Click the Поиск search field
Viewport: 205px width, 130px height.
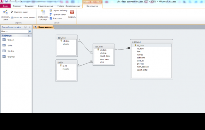point(14,31)
